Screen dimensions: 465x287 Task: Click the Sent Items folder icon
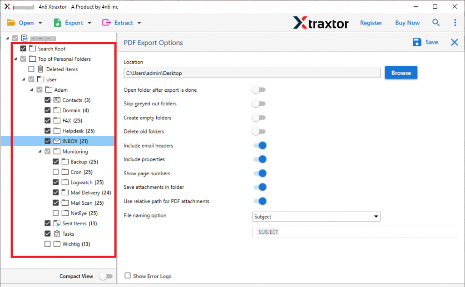(x=57, y=223)
